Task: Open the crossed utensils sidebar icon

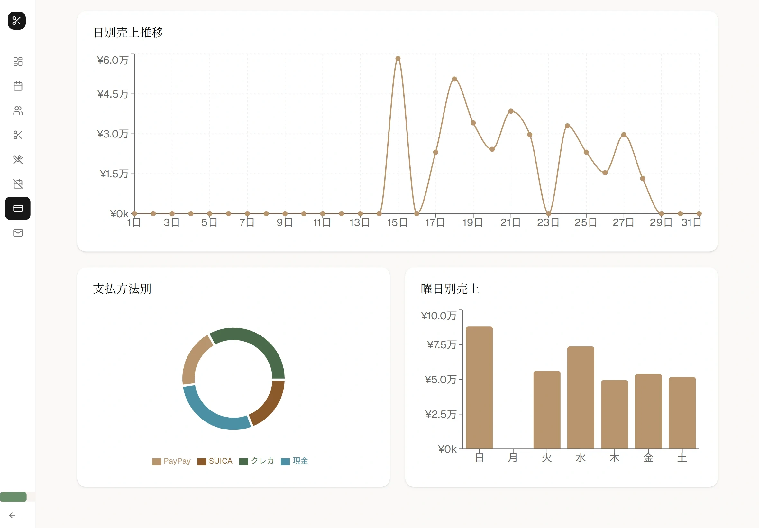Action: [18, 159]
